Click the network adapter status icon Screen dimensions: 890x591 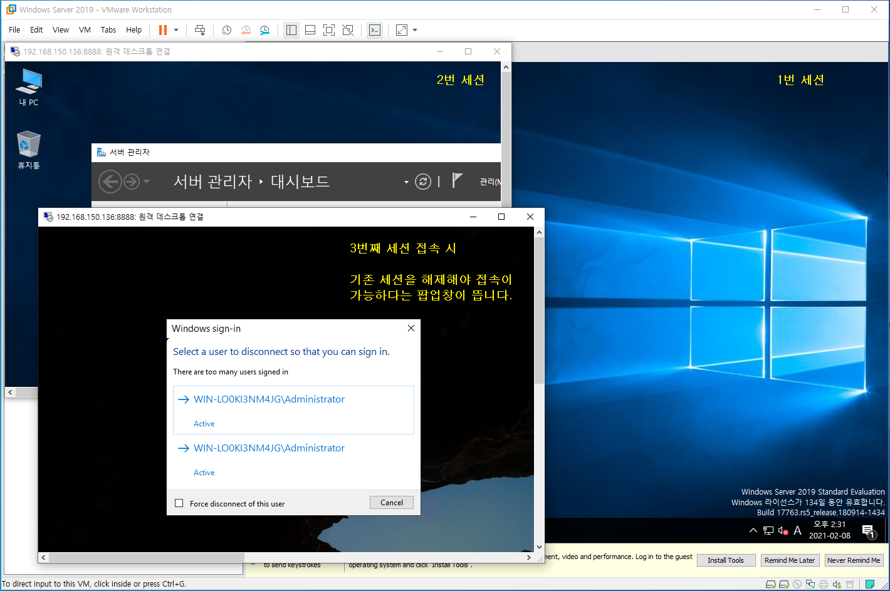pos(810,584)
